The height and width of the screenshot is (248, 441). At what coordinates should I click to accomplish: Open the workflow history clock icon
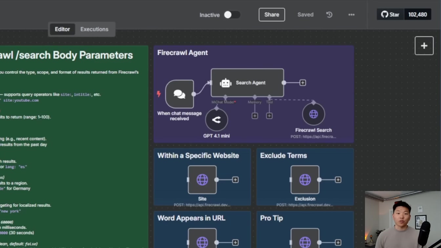point(329,15)
